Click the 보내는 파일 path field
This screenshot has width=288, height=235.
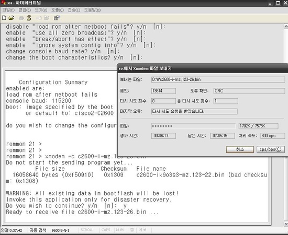(x=218, y=79)
